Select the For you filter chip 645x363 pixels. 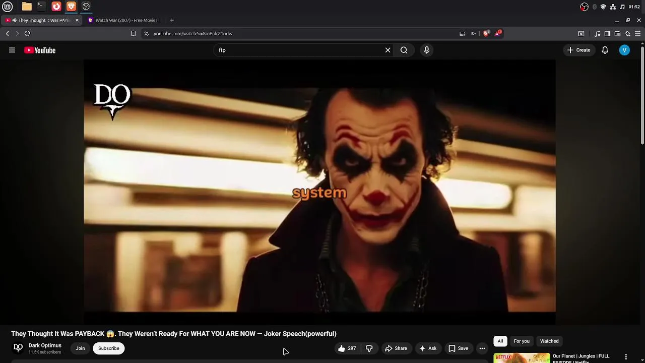click(x=522, y=341)
